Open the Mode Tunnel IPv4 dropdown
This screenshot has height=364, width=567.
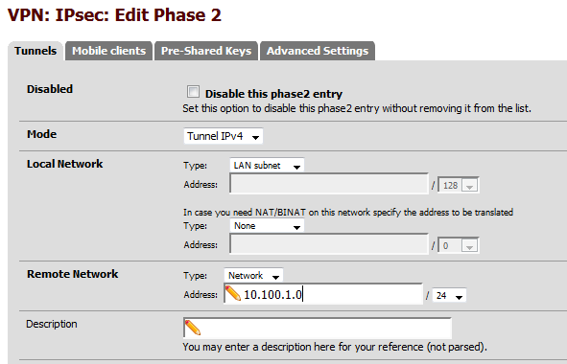(x=224, y=136)
